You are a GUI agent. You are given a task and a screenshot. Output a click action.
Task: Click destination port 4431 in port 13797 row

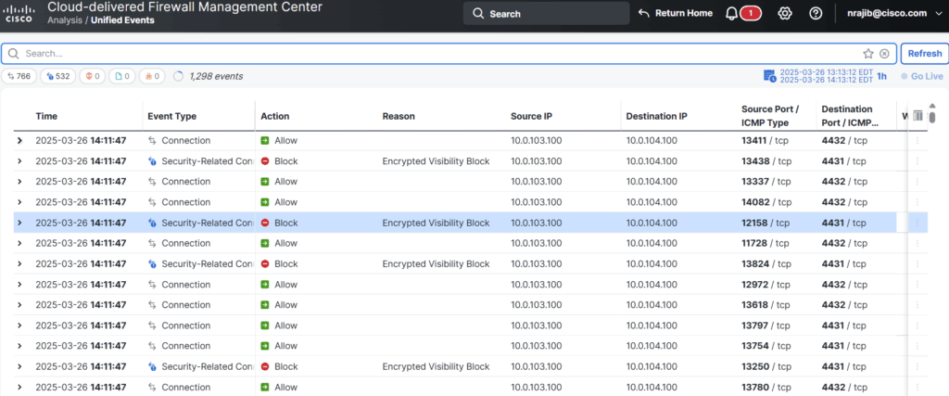point(843,326)
